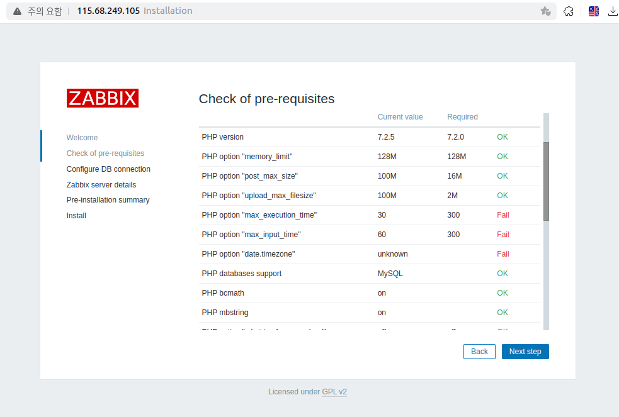619x417 pixels.
Task: Click the required value 2M
Action: click(x=452, y=196)
